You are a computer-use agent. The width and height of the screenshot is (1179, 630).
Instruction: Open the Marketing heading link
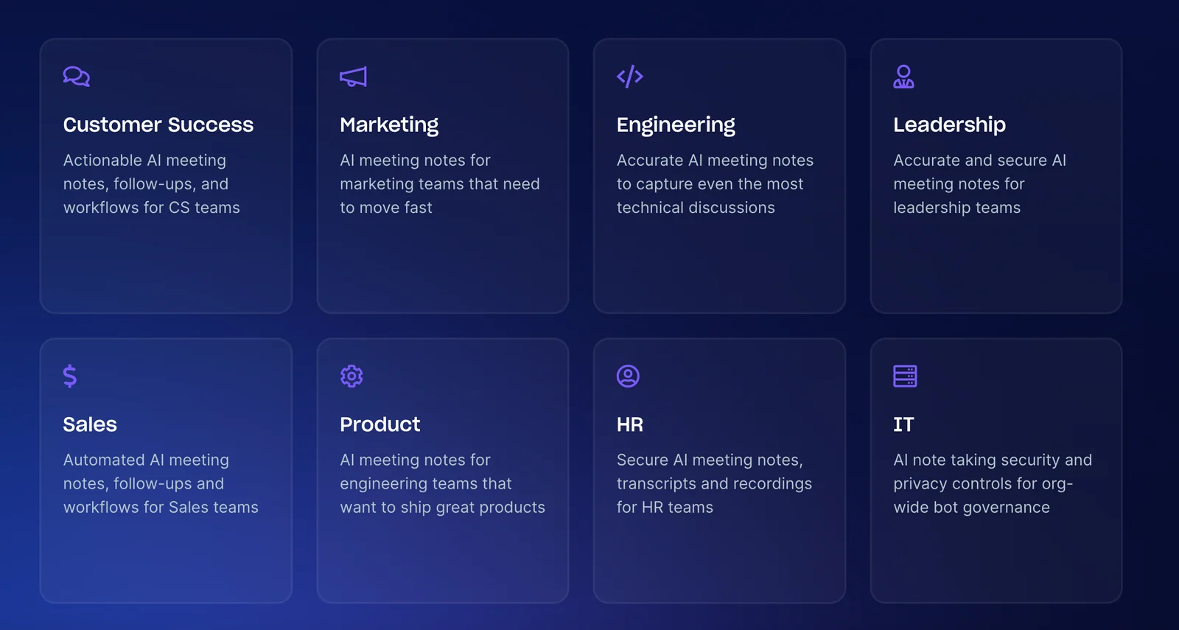pos(389,125)
